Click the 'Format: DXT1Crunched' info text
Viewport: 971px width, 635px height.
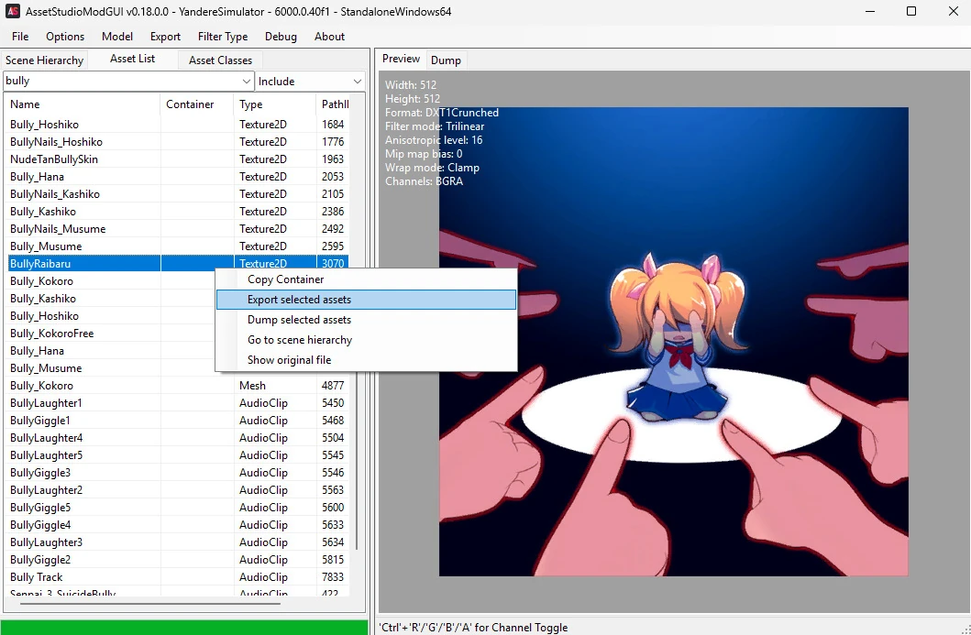442,113
